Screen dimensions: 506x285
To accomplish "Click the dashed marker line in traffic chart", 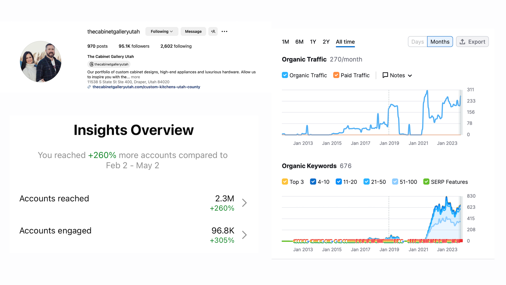I will tap(389, 112).
